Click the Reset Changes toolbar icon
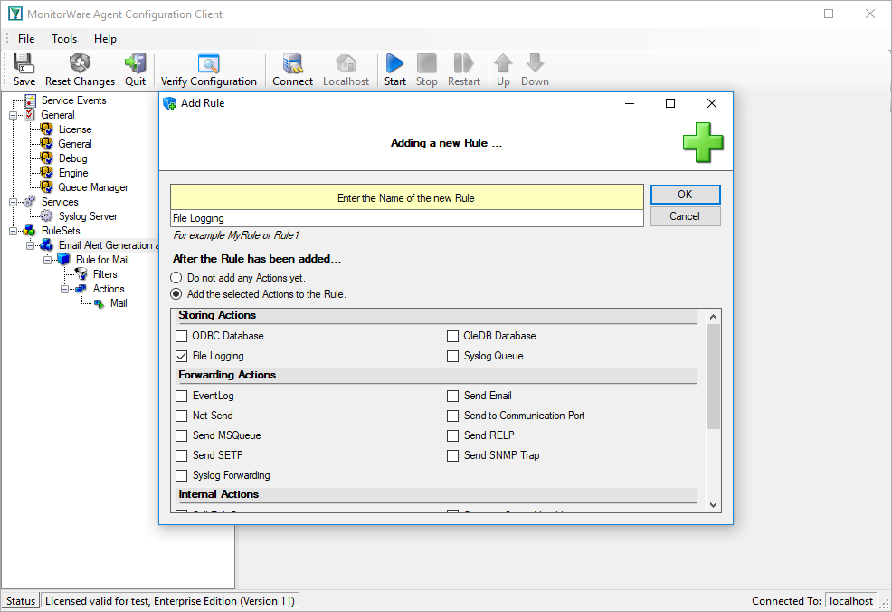Screen dimensions: 892x612 (x=80, y=63)
